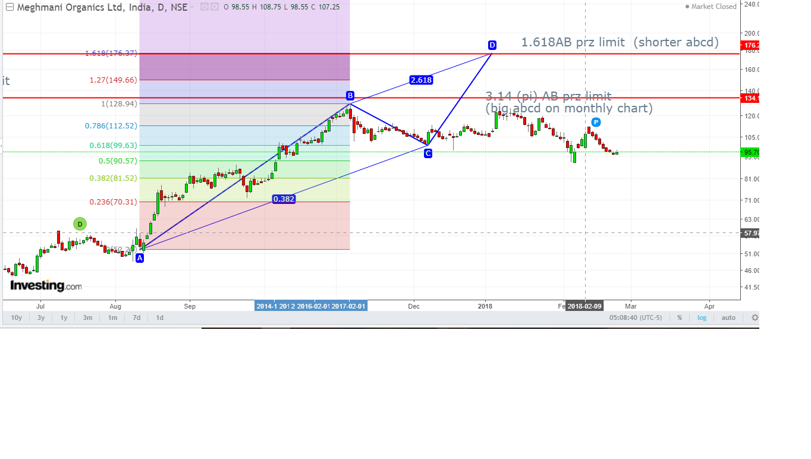Image resolution: width=811 pixels, height=459 pixels.
Task: Select point C label of ABCD pattern
Action: [x=428, y=153]
